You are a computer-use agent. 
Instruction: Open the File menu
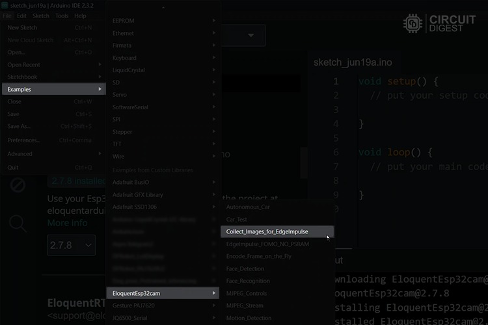coord(7,16)
